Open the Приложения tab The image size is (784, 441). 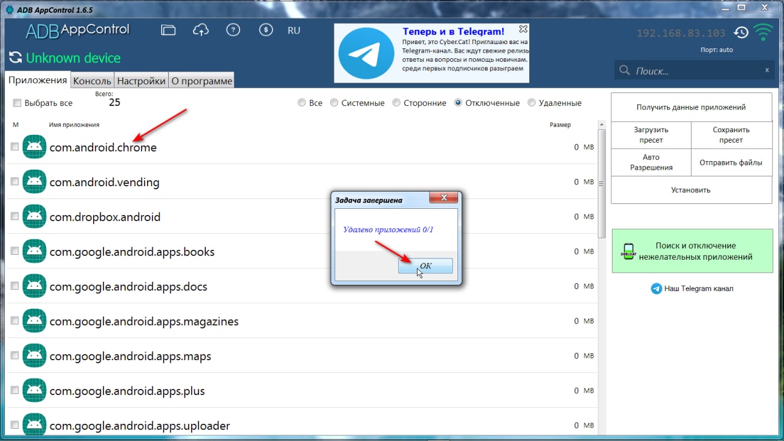pyautogui.click(x=37, y=80)
